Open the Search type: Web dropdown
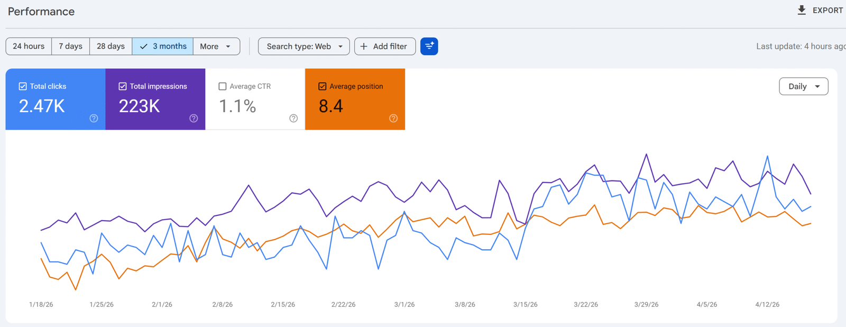The image size is (846, 327). pos(304,47)
